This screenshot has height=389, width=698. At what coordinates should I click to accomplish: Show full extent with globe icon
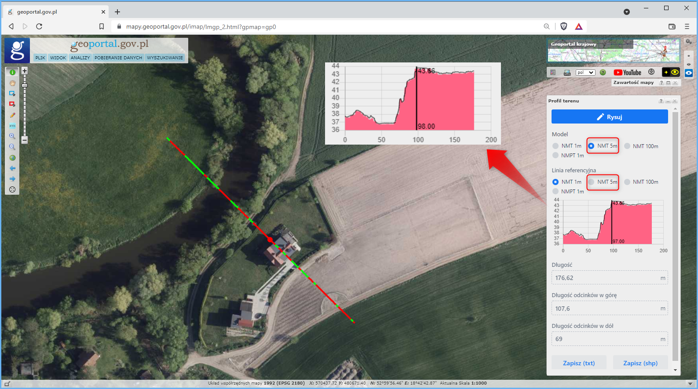click(12, 158)
